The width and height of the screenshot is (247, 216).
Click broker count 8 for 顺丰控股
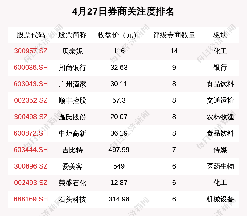pos(174,100)
